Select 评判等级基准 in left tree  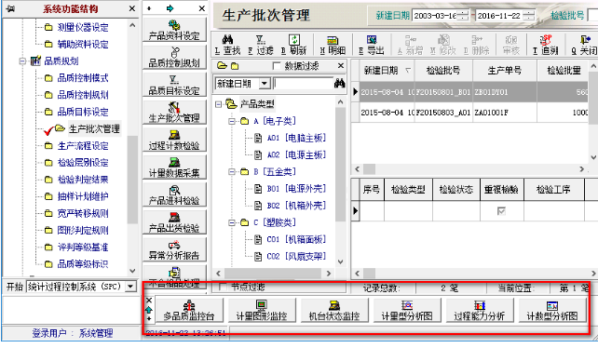(x=83, y=247)
